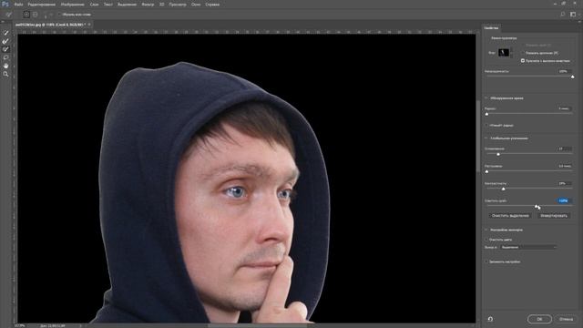Select the Lasso tool
583x328 pixels.
[x=5, y=57]
